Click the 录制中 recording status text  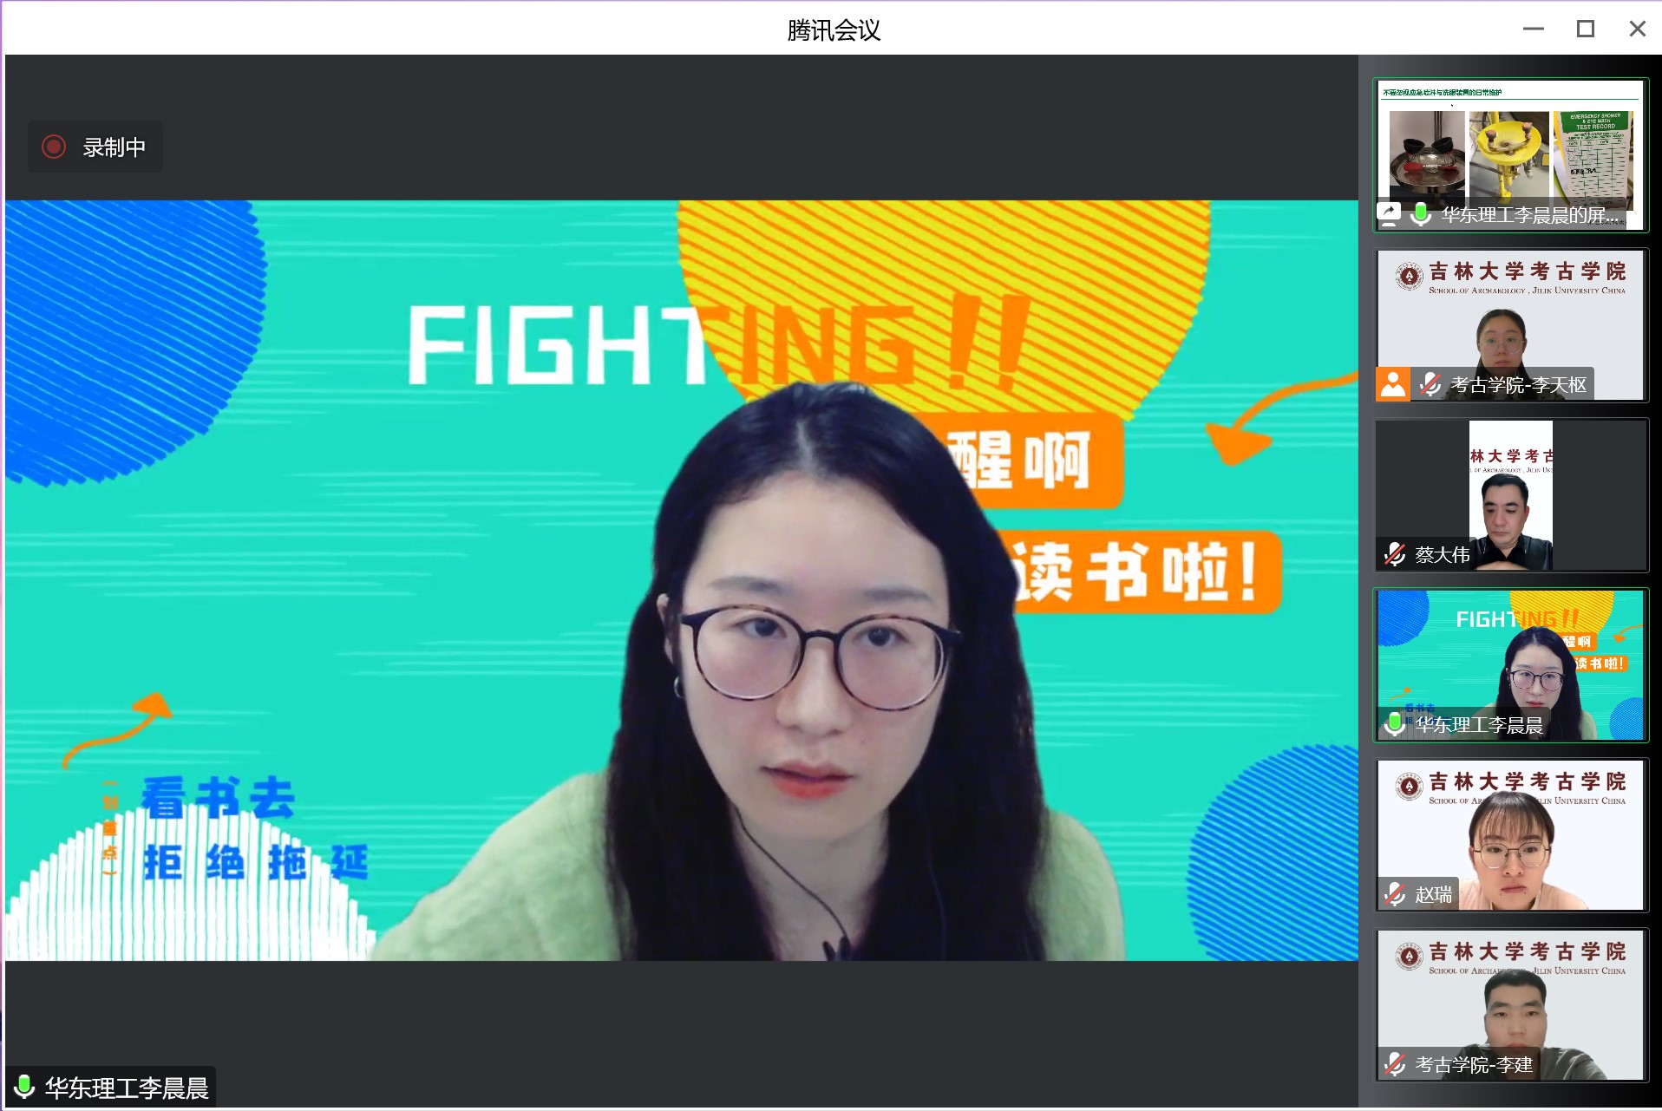click(x=115, y=147)
